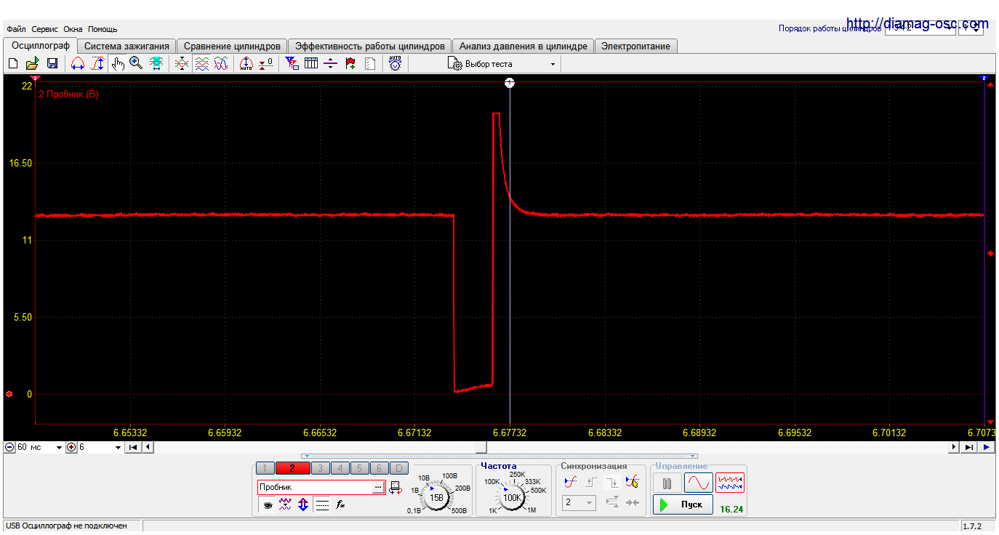Click the purple divider line icon

[x=331, y=64]
